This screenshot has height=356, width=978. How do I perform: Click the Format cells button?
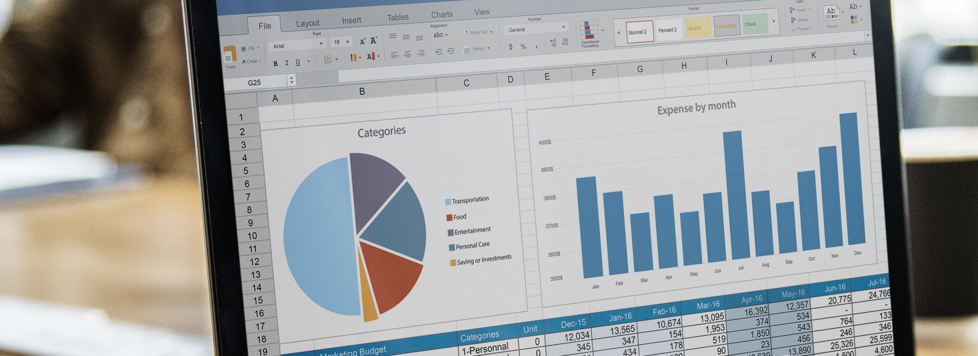point(802,29)
